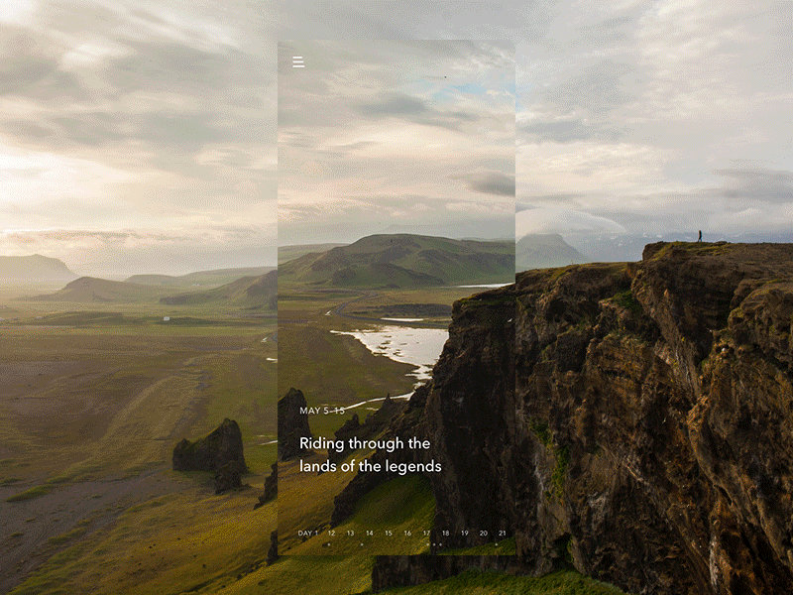793x595 pixels.
Task: Select day 12 in the timeline
Action: tap(332, 533)
